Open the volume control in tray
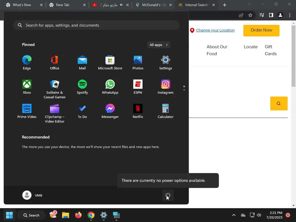 point(259,215)
